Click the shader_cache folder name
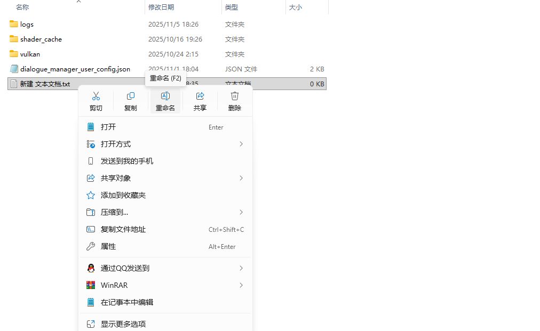Viewport: 540px width, 331px height. [41, 39]
